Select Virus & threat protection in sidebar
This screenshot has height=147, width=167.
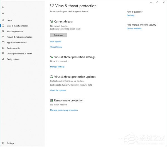pyautogui.click(x=18, y=26)
